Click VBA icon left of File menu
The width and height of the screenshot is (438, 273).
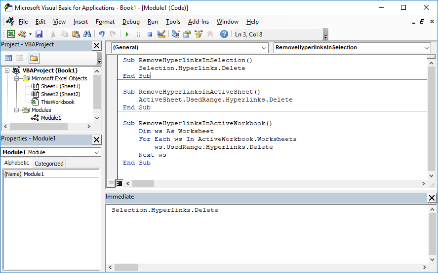coord(10,22)
